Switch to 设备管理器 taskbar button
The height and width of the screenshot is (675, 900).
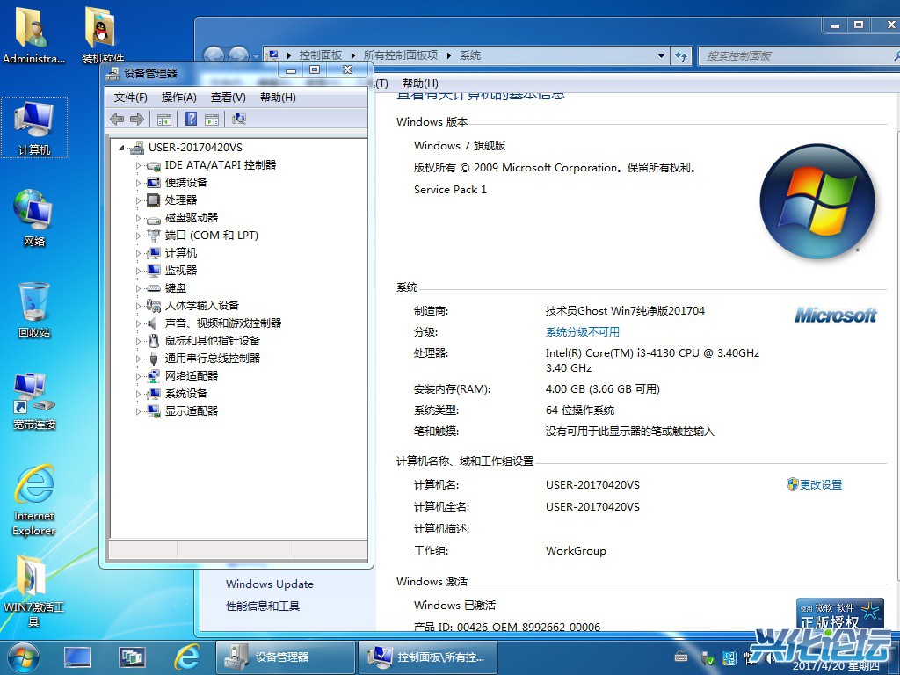tap(286, 657)
